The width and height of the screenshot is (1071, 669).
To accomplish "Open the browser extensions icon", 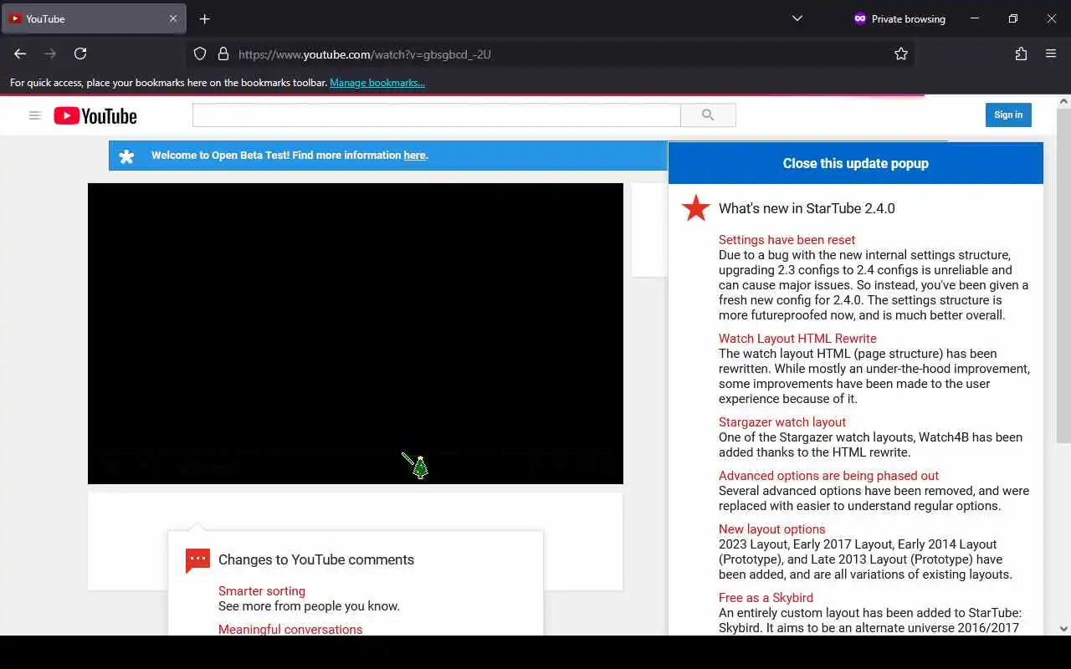I will [x=1021, y=54].
